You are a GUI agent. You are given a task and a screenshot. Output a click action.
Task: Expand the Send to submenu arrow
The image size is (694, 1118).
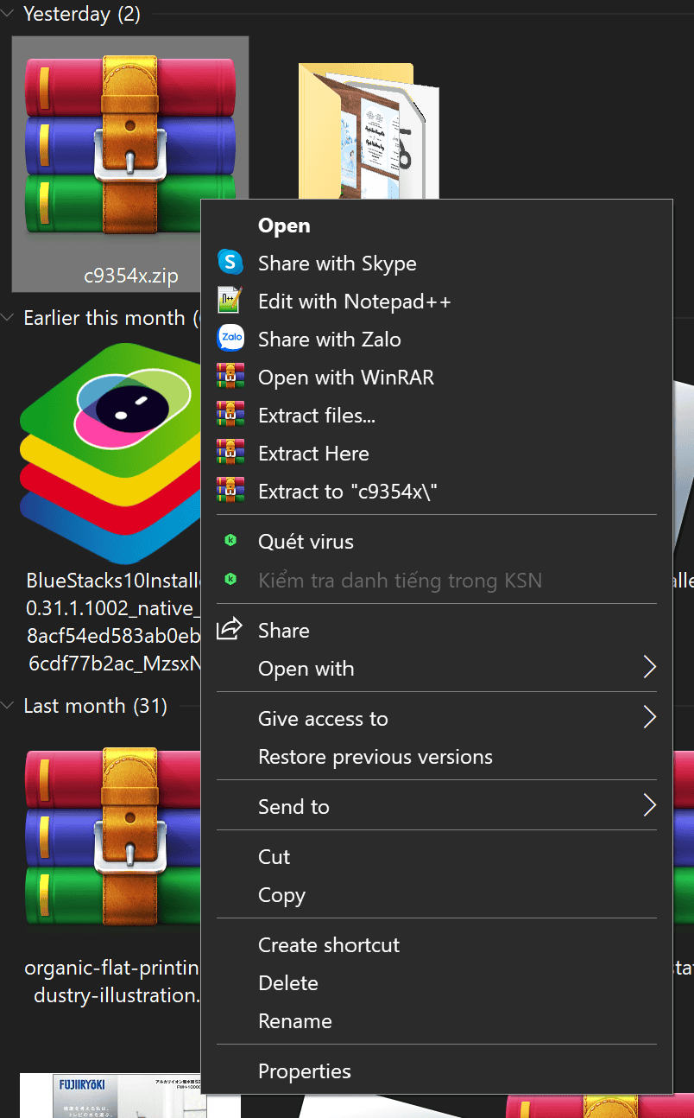click(649, 806)
